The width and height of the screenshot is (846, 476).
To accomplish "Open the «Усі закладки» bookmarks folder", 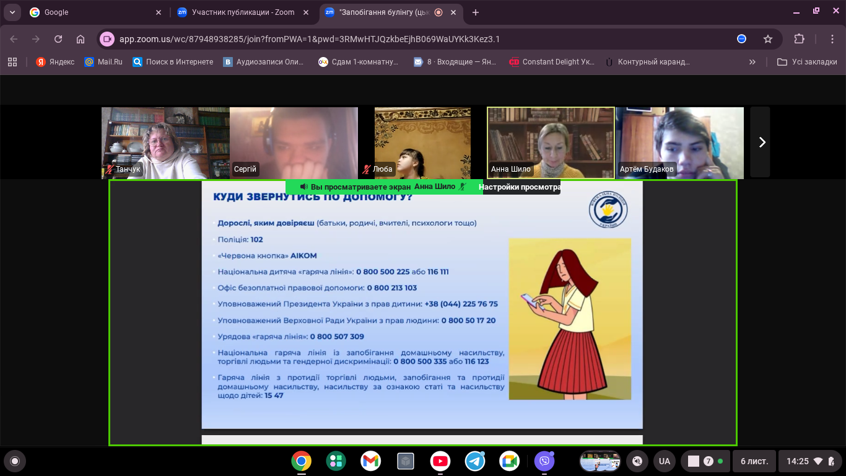I will [x=807, y=62].
